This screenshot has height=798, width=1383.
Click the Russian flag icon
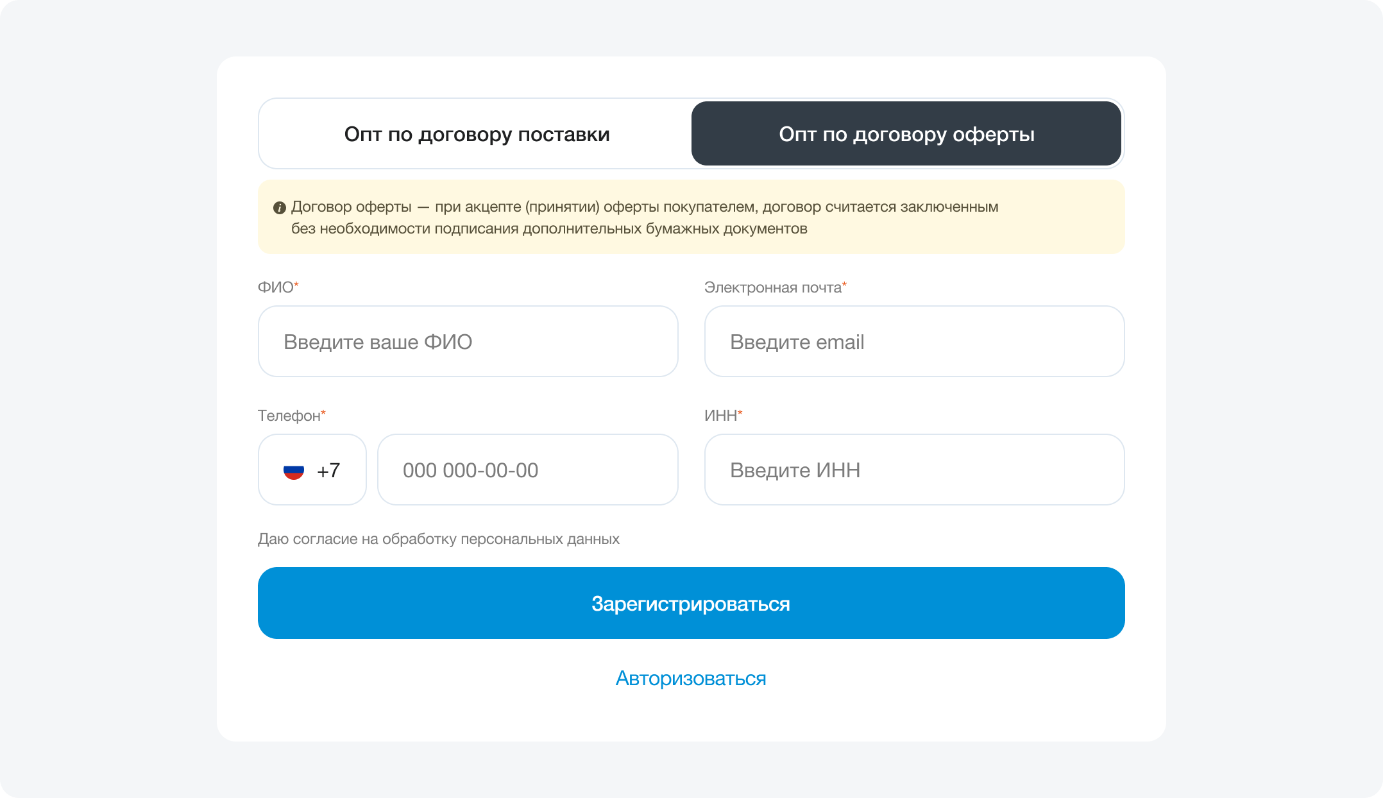pos(294,471)
